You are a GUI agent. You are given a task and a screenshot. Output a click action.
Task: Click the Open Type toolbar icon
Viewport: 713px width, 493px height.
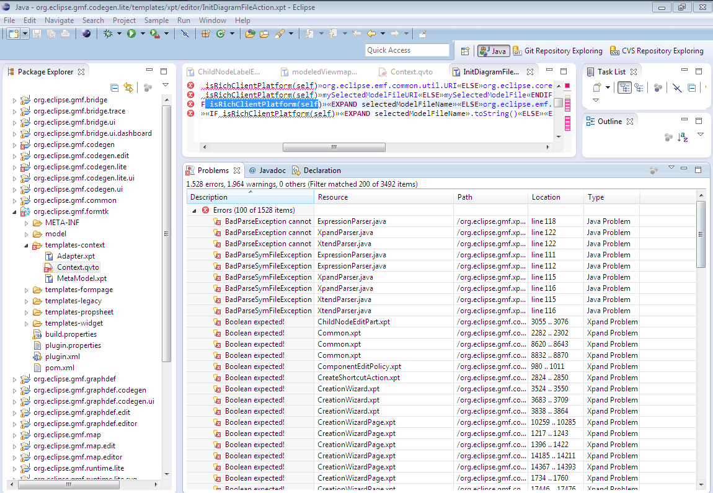tap(250, 33)
